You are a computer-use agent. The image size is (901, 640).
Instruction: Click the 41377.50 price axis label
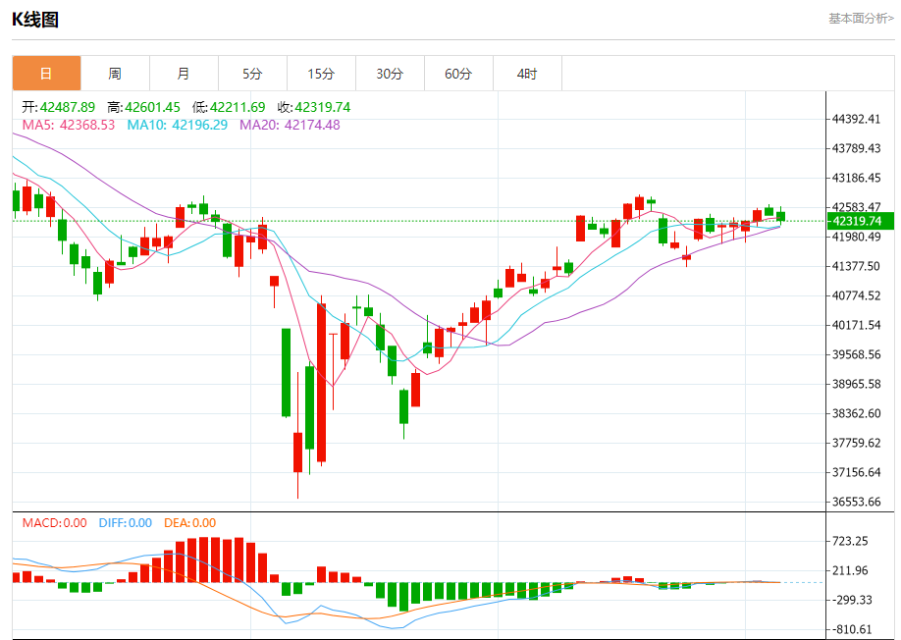point(856,266)
